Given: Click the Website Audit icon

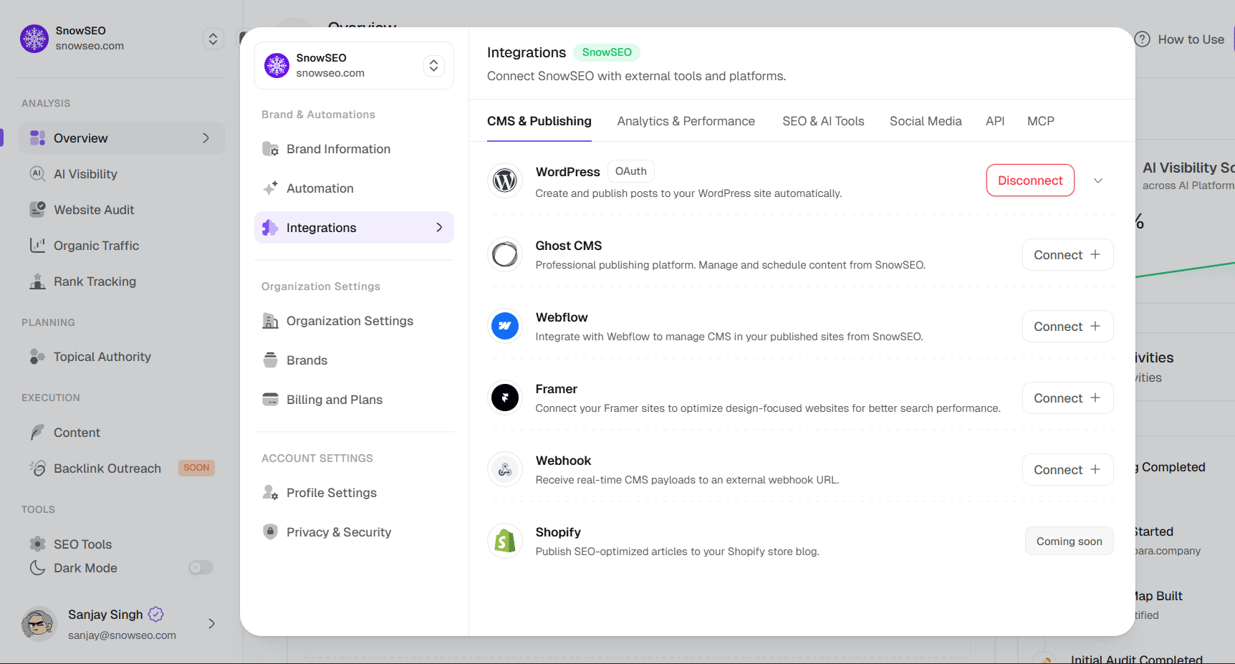Looking at the screenshot, I should 37,210.
